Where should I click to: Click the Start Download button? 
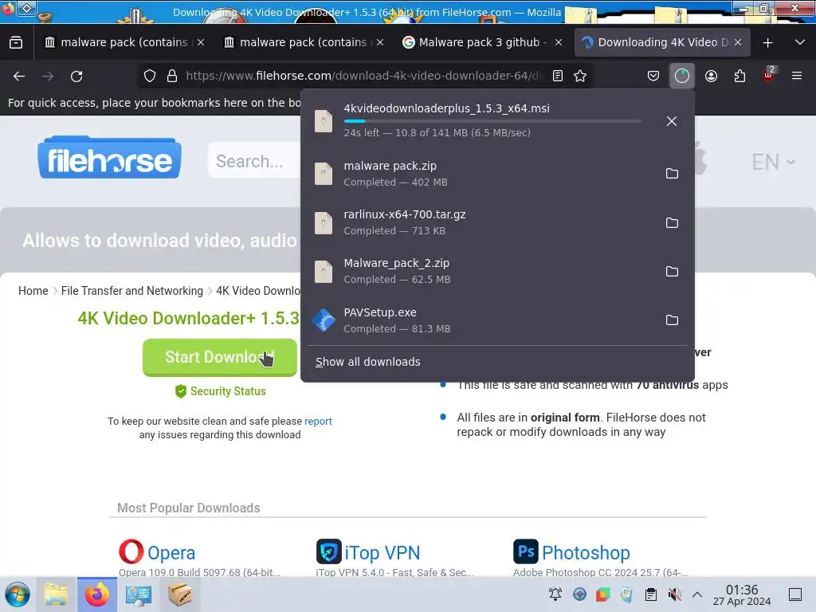coord(220,357)
